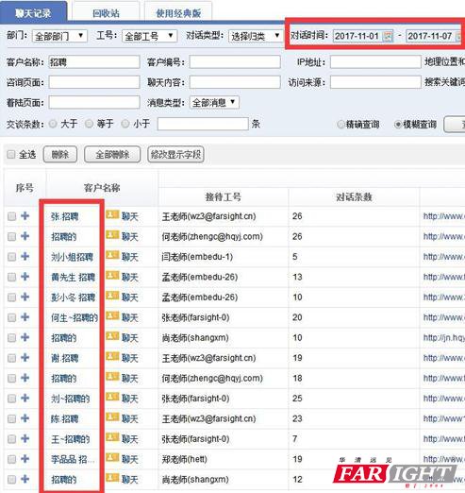Expand the 陈.招聘 row plus icon
Viewport: 465px width, 493px height.
click(25, 418)
